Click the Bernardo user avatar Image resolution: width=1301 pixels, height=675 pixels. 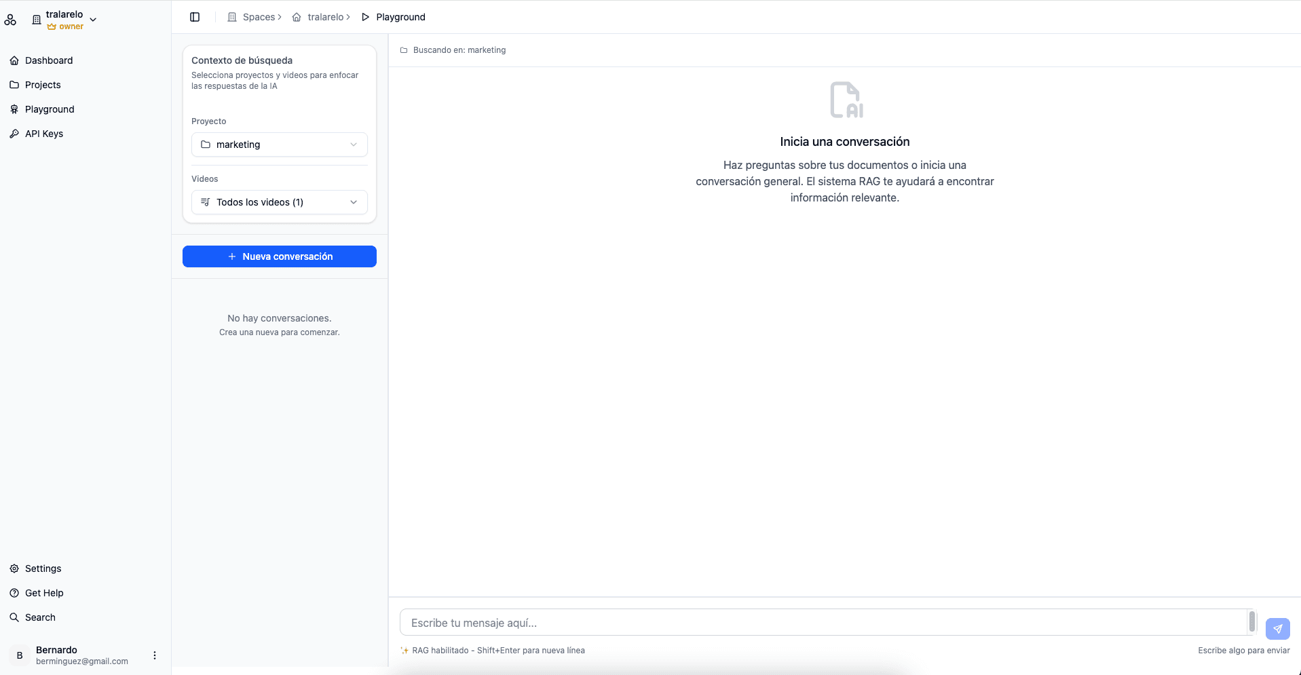20,655
